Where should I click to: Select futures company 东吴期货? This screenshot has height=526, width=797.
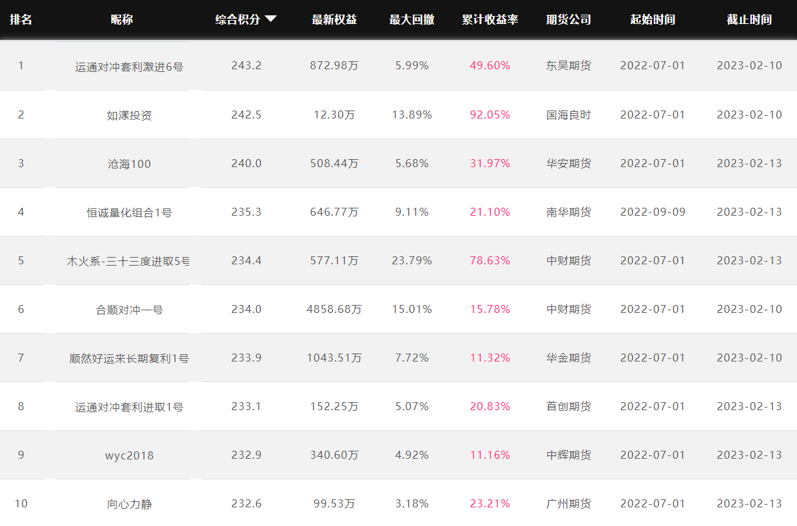(568, 65)
